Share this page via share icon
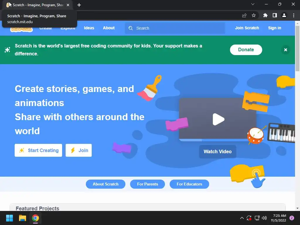Viewport: 300px width, 225px height. (244, 15)
